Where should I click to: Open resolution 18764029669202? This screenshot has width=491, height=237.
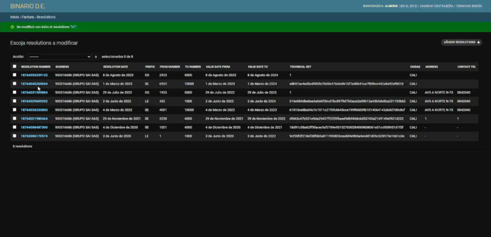[x=34, y=102]
